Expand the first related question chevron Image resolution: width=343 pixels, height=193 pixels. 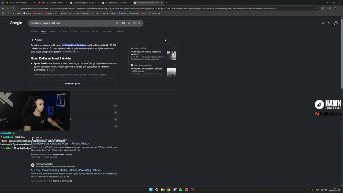116,105
